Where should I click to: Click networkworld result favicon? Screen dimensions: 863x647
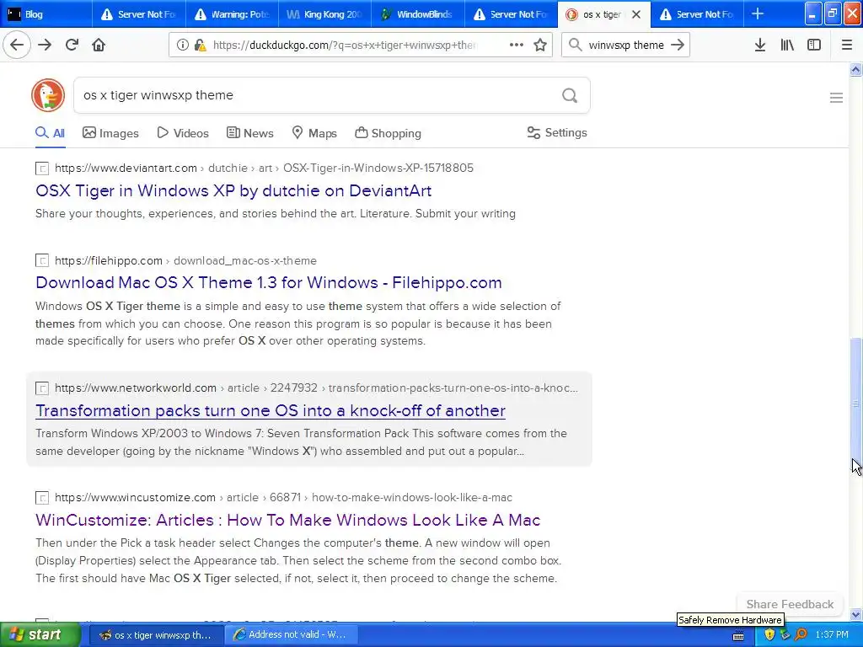coord(42,388)
